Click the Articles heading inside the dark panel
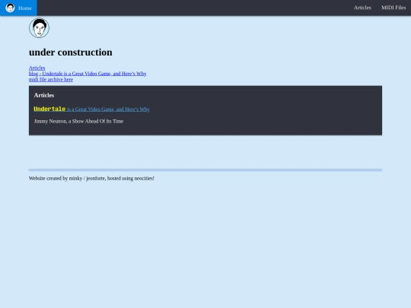 44,95
